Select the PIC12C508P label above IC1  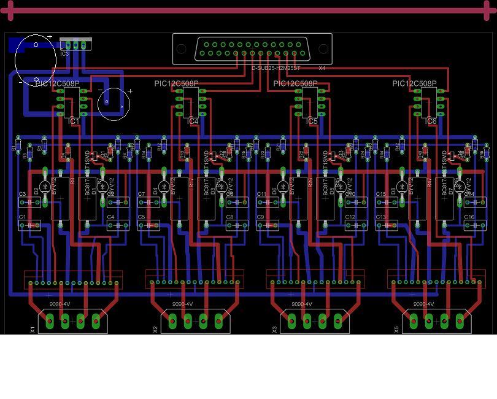point(58,83)
